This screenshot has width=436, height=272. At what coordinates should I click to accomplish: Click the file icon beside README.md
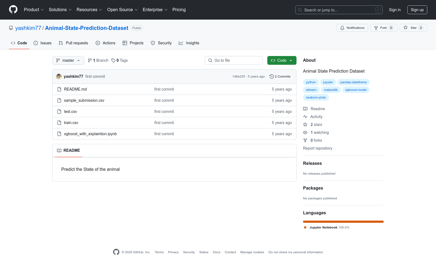59,89
